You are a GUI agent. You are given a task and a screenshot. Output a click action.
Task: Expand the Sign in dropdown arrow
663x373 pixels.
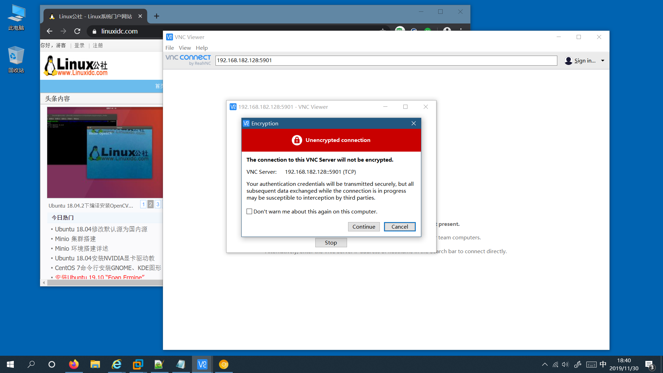pos(603,61)
